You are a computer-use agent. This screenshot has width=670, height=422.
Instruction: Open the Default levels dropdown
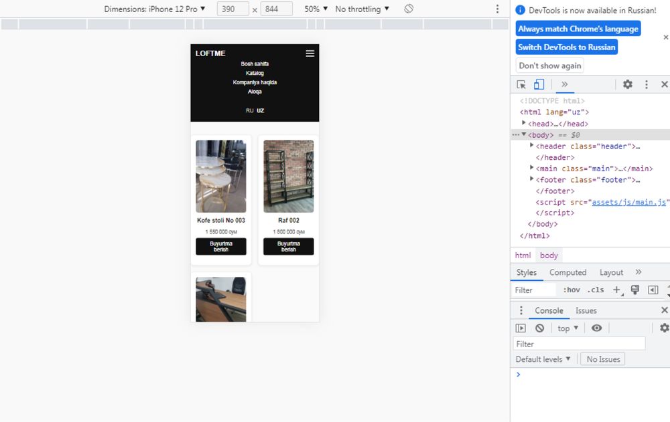pos(543,359)
